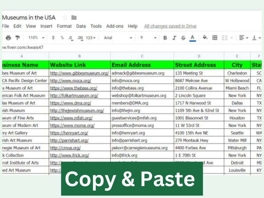Open the fill color bucket tool
264x198 pixels.
point(204,37)
